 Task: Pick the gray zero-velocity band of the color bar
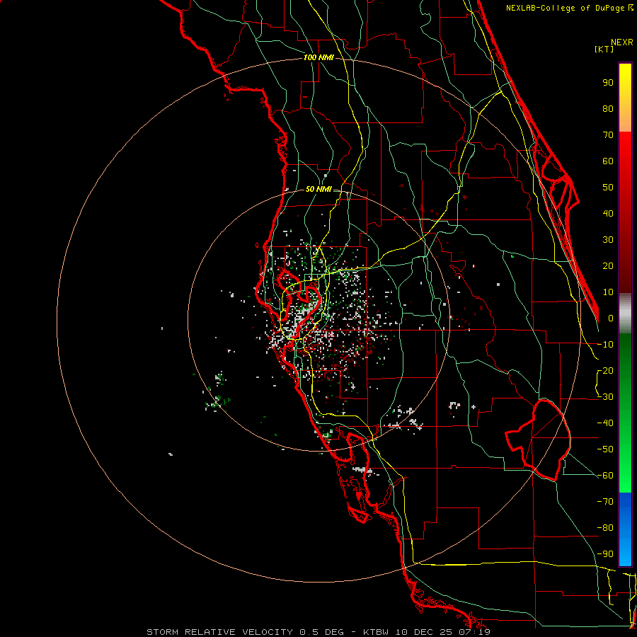(625, 314)
